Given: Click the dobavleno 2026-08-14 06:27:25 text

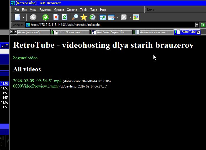Looking at the screenshot, I should (83, 86).
